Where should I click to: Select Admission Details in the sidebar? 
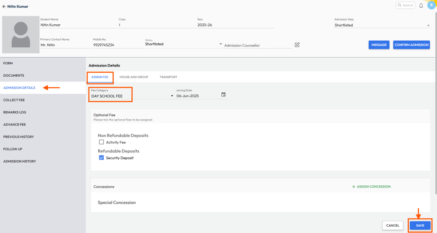point(43,88)
